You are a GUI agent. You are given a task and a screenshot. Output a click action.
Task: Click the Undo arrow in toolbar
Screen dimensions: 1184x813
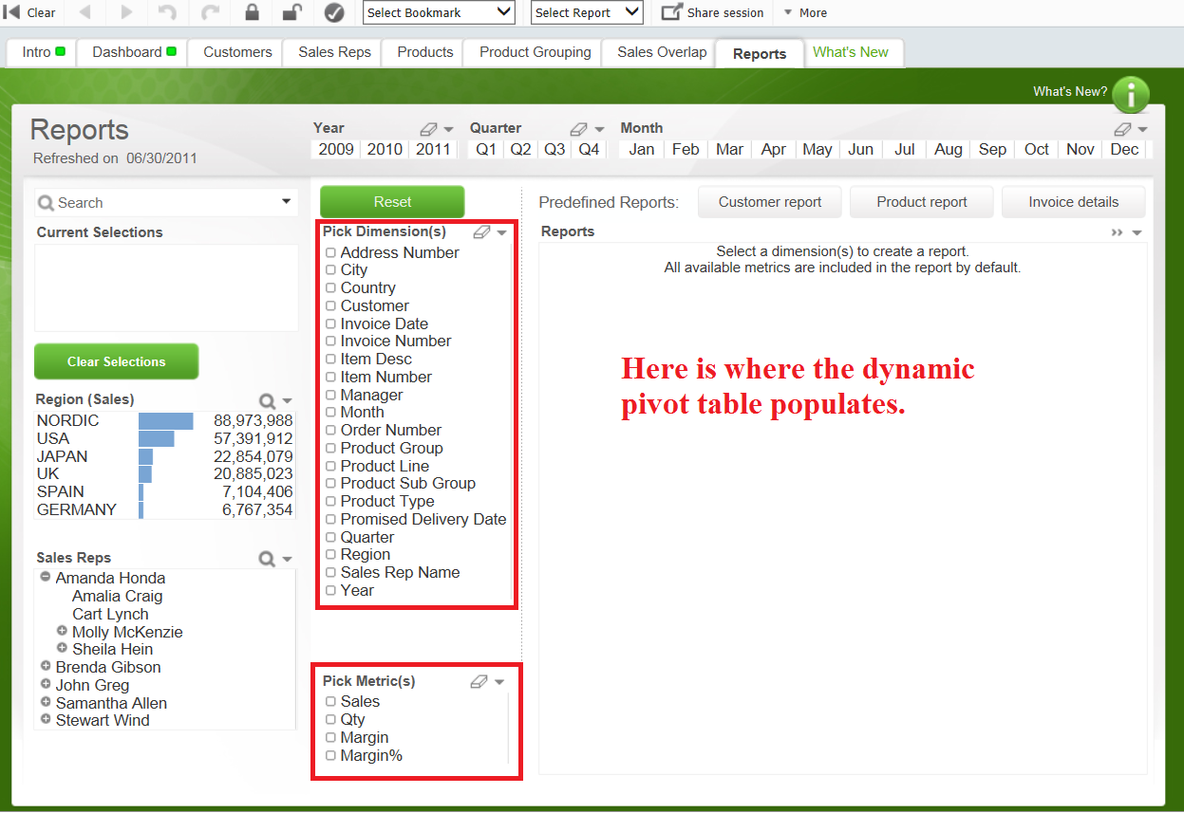click(x=167, y=12)
